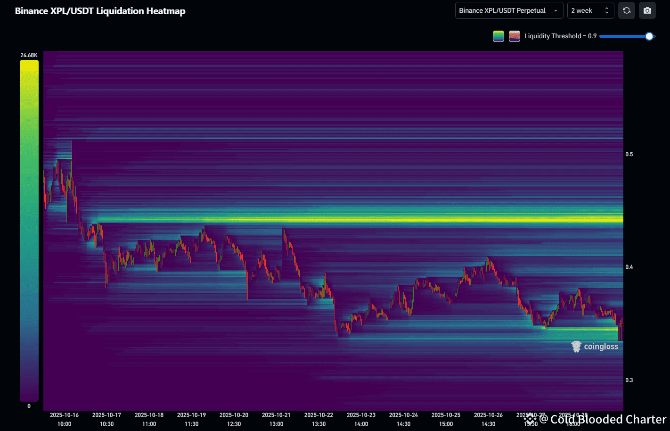This screenshot has height=431, width=670.
Task: Click the 24.68K legend maximum value
Action: coord(29,55)
